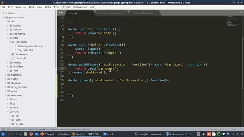Open the View menu
This screenshot has width=244, height=137.
pyautogui.click(x=39, y=7)
